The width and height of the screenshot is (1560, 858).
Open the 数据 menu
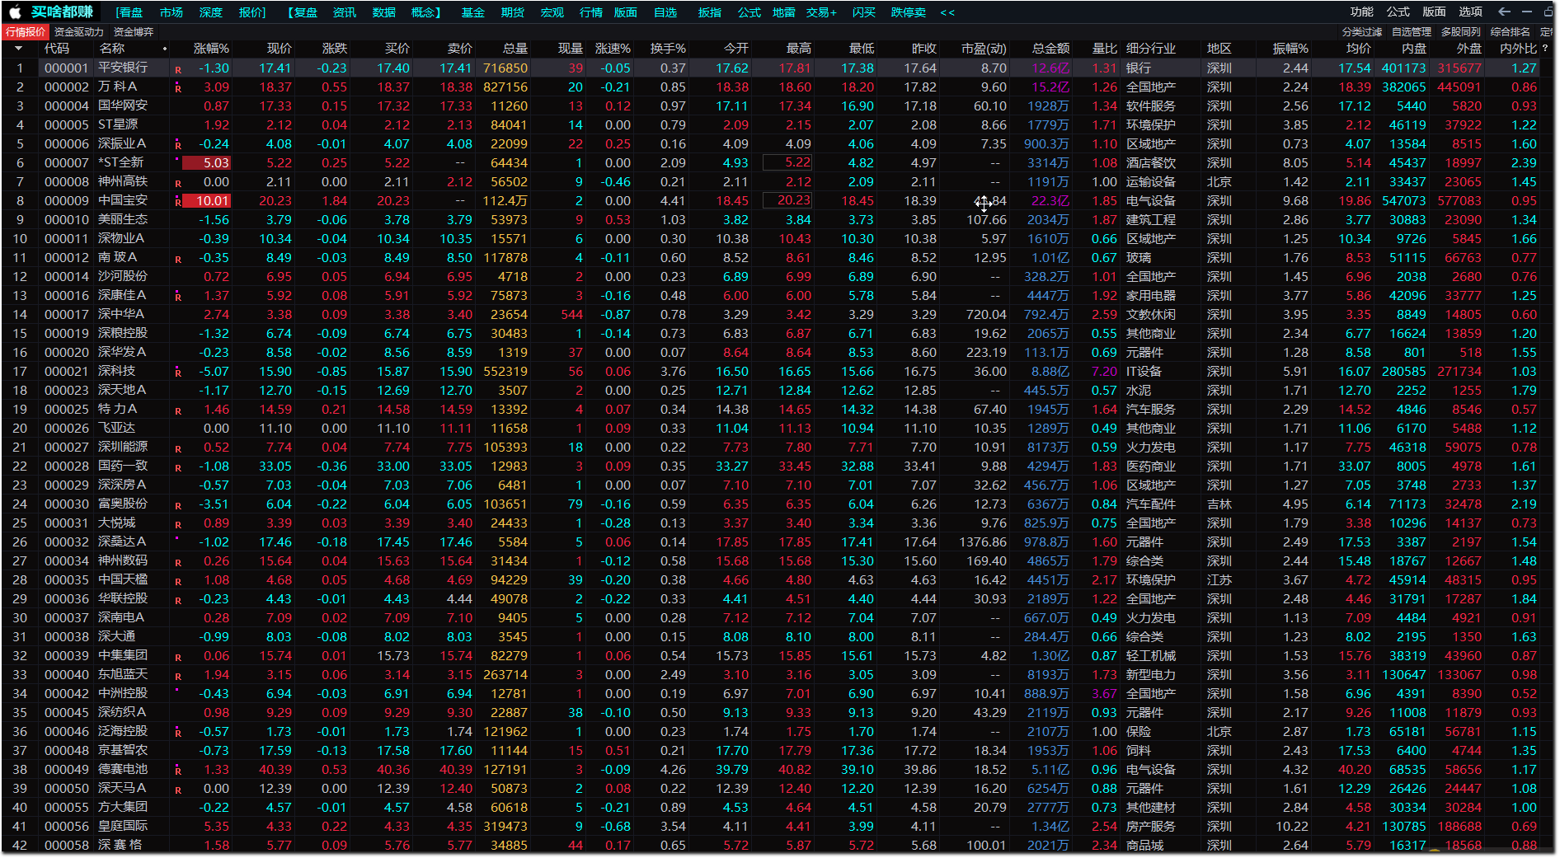point(384,12)
